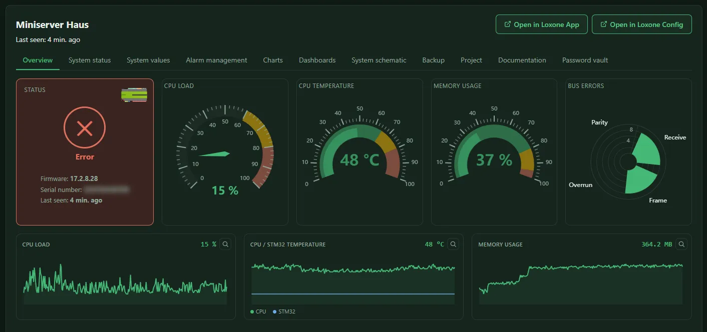Click the 37 % memory gauge reading
This screenshot has height=332, width=707.
[494, 160]
